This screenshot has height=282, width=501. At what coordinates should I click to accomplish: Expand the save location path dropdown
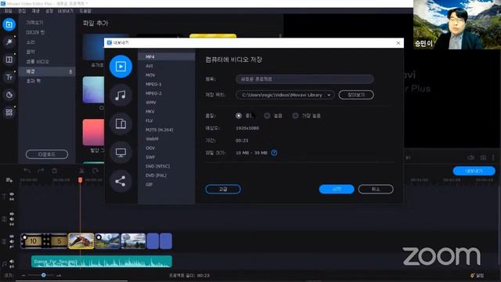click(x=329, y=95)
